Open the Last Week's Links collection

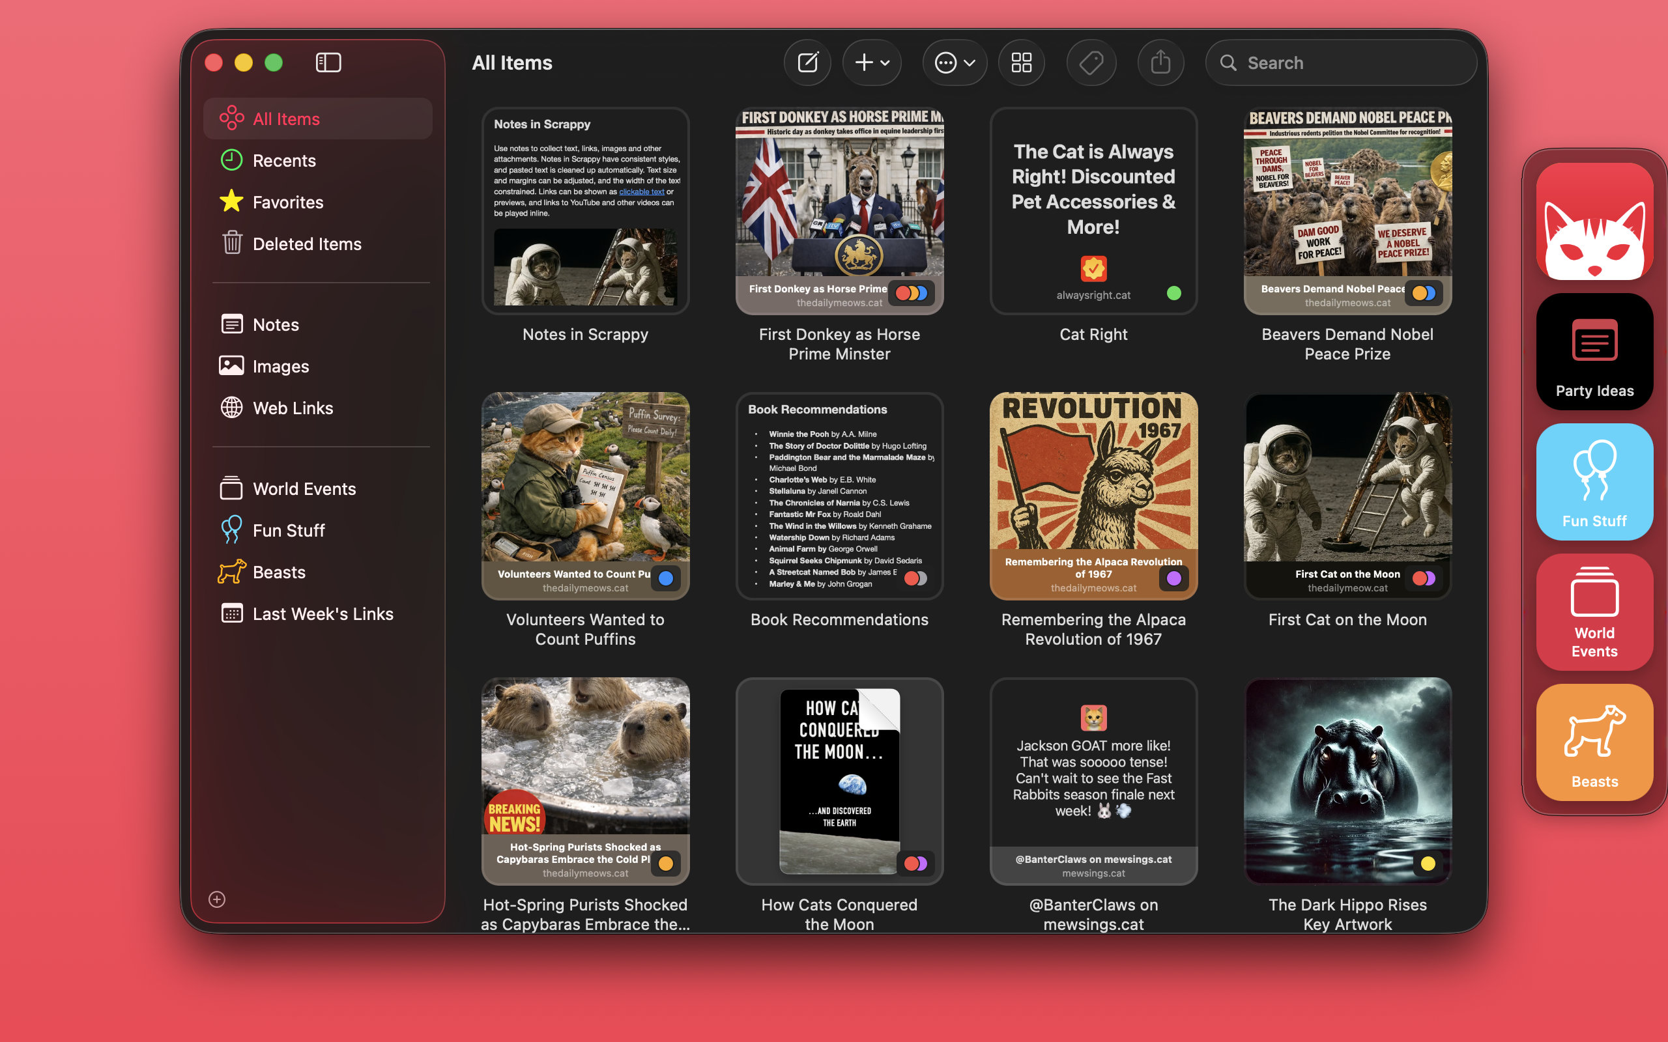pos(323,613)
